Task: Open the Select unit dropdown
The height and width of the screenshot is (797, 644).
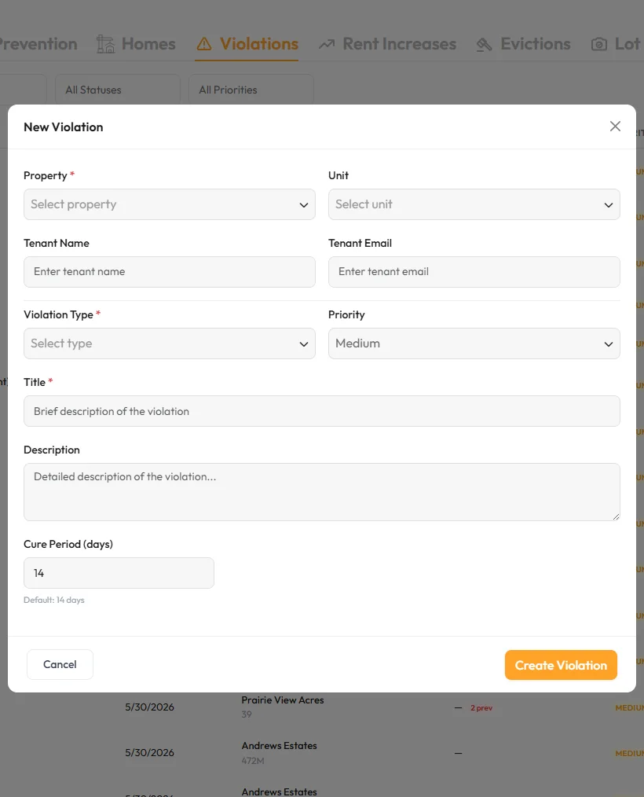Action: (474, 204)
